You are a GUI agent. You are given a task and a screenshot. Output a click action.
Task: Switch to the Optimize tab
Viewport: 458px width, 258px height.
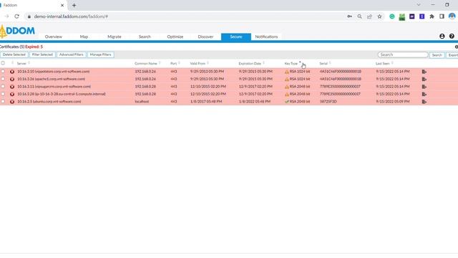pos(175,37)
